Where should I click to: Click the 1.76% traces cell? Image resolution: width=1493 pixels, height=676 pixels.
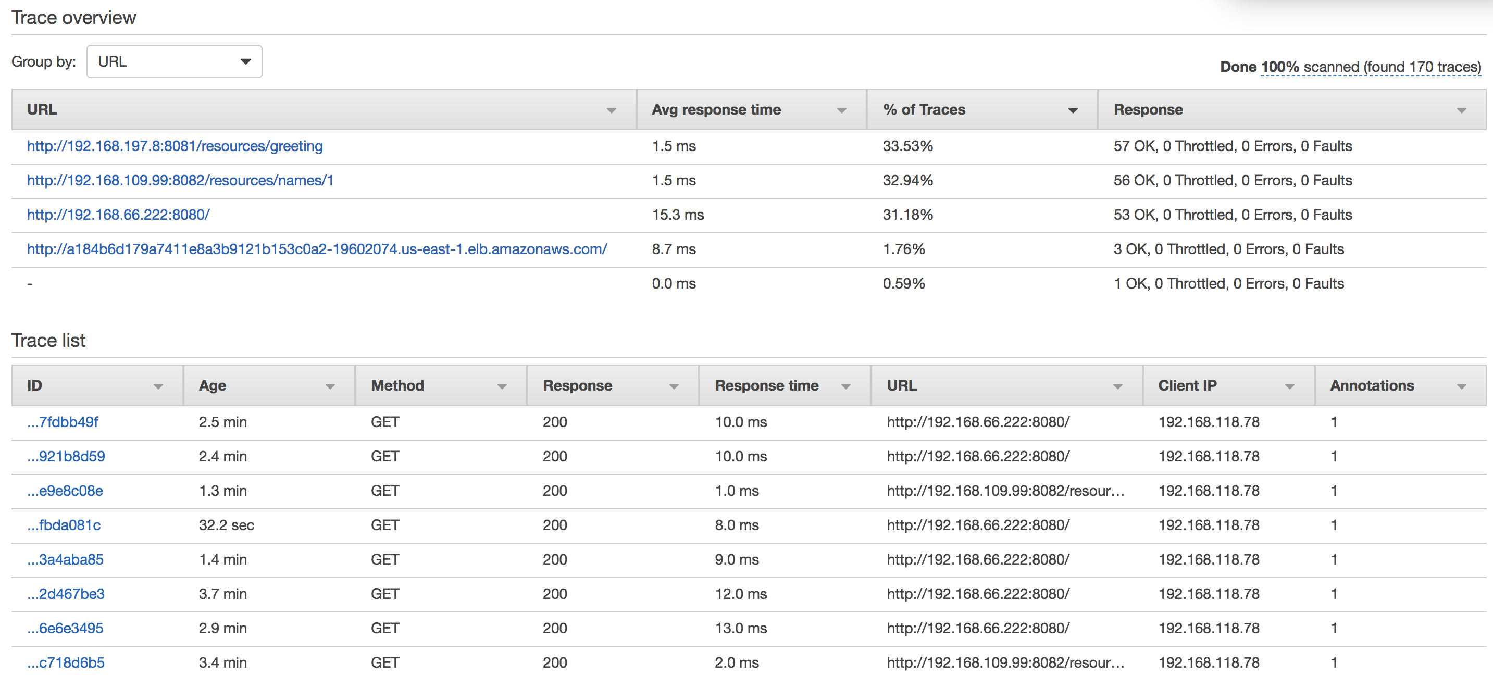(904, 249)
